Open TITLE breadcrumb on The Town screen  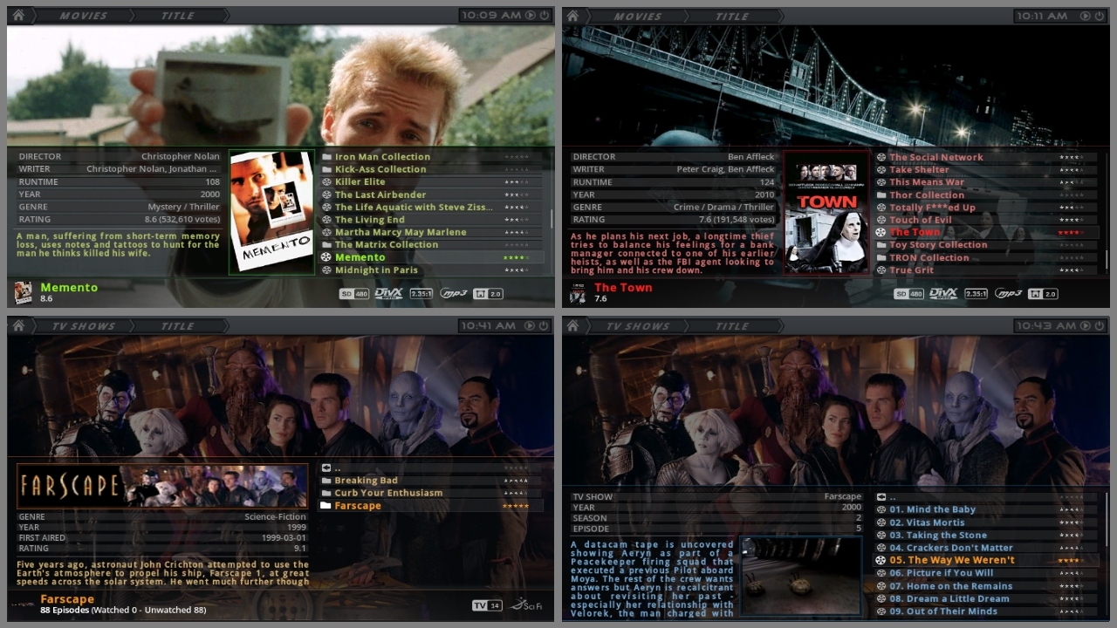point(732,16)
